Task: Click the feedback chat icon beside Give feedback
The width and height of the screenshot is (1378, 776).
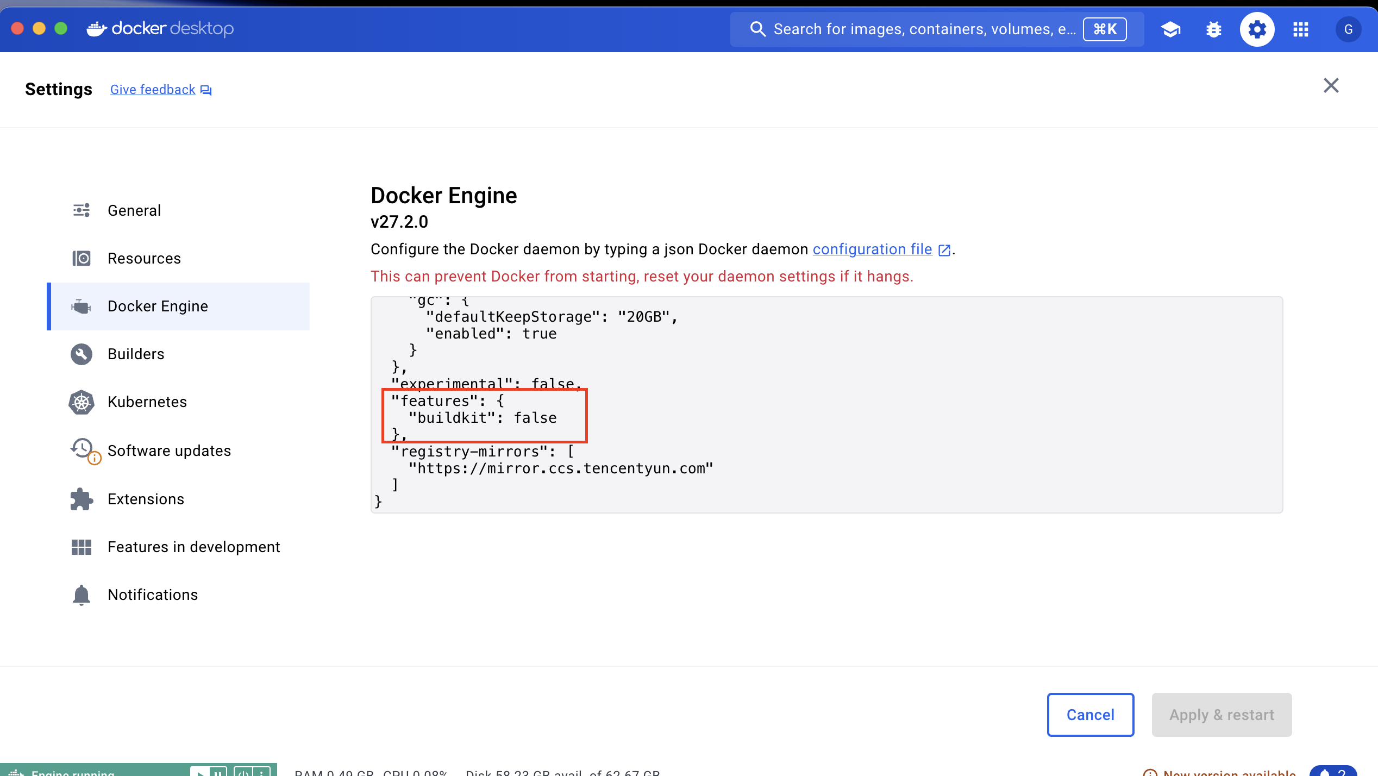Action: click(x=206, y=90)
